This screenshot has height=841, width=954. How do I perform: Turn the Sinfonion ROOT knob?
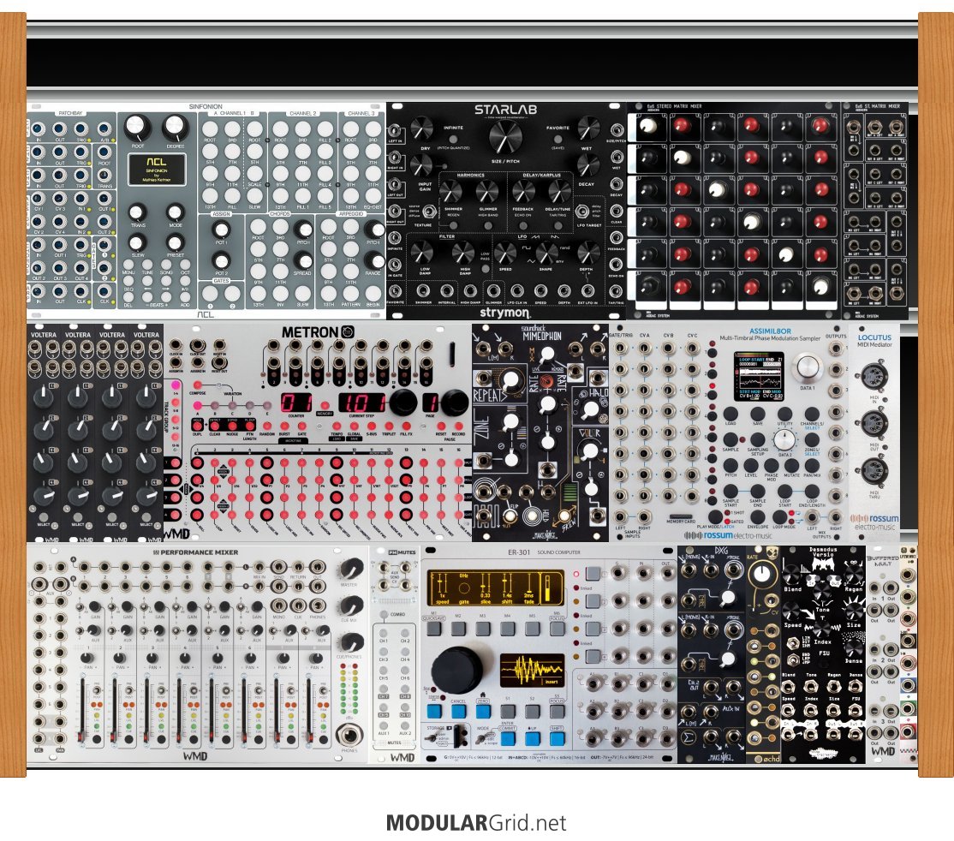tap(138, 128)
